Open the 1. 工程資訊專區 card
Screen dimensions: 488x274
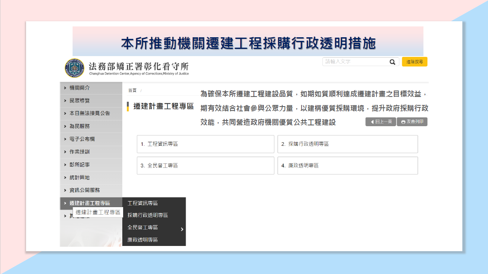(x=205, y=144)
